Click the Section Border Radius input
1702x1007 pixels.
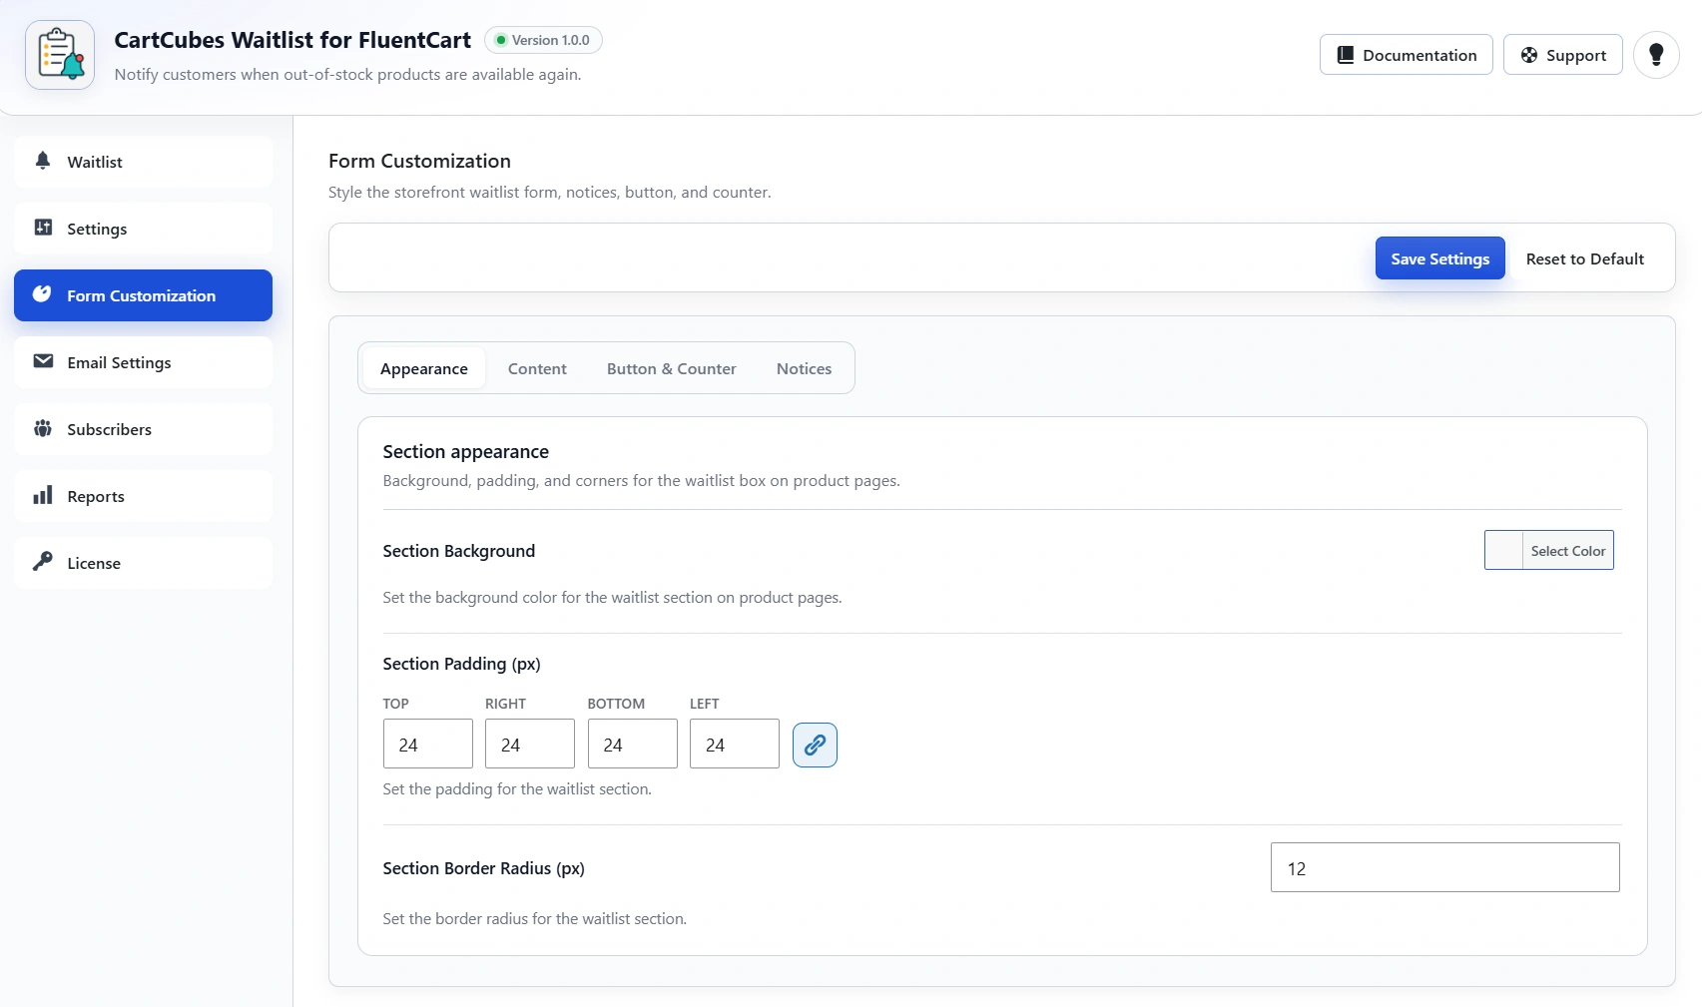pyautogui.click(x=1445, y=868)
